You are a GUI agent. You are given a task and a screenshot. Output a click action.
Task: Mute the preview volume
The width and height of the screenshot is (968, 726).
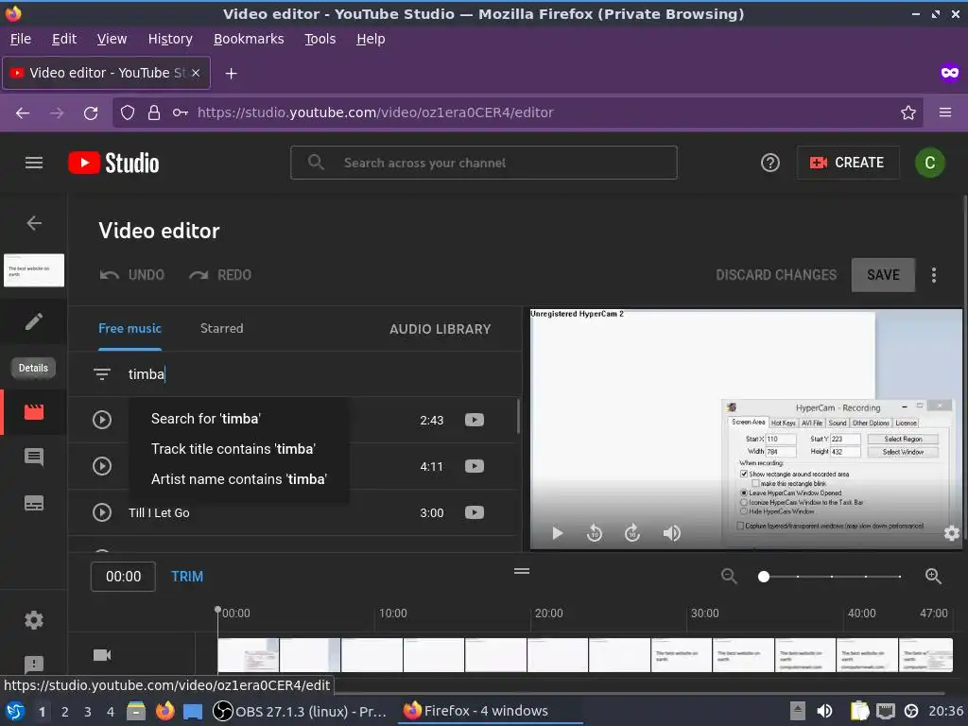(x=672, y=533)
